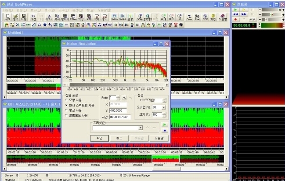Click the 복사 (Copy) toolbar icon

pyautogui.click(x=57, y=17)
